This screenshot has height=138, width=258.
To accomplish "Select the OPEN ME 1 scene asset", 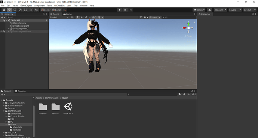I will click(x=68, y=108).
